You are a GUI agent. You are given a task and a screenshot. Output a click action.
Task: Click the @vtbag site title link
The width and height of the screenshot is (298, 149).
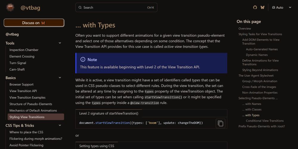[x=30, y=8]
